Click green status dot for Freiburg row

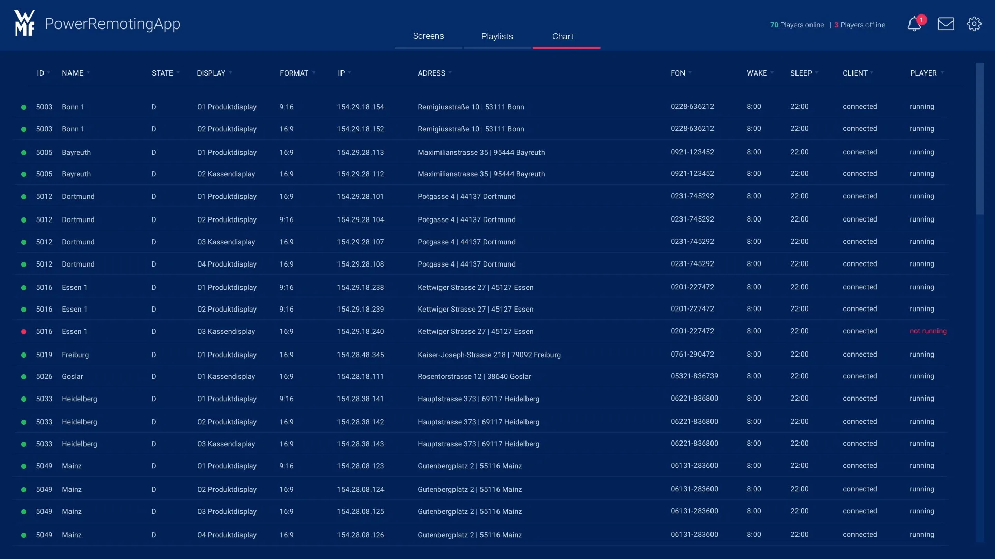pyautogui.click(x=24, y=355)
